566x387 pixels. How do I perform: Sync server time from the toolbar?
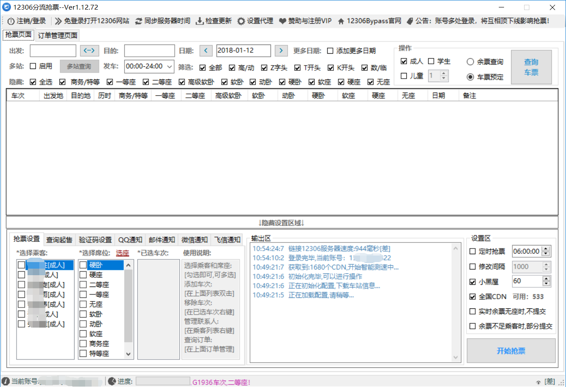coord(139,21)
